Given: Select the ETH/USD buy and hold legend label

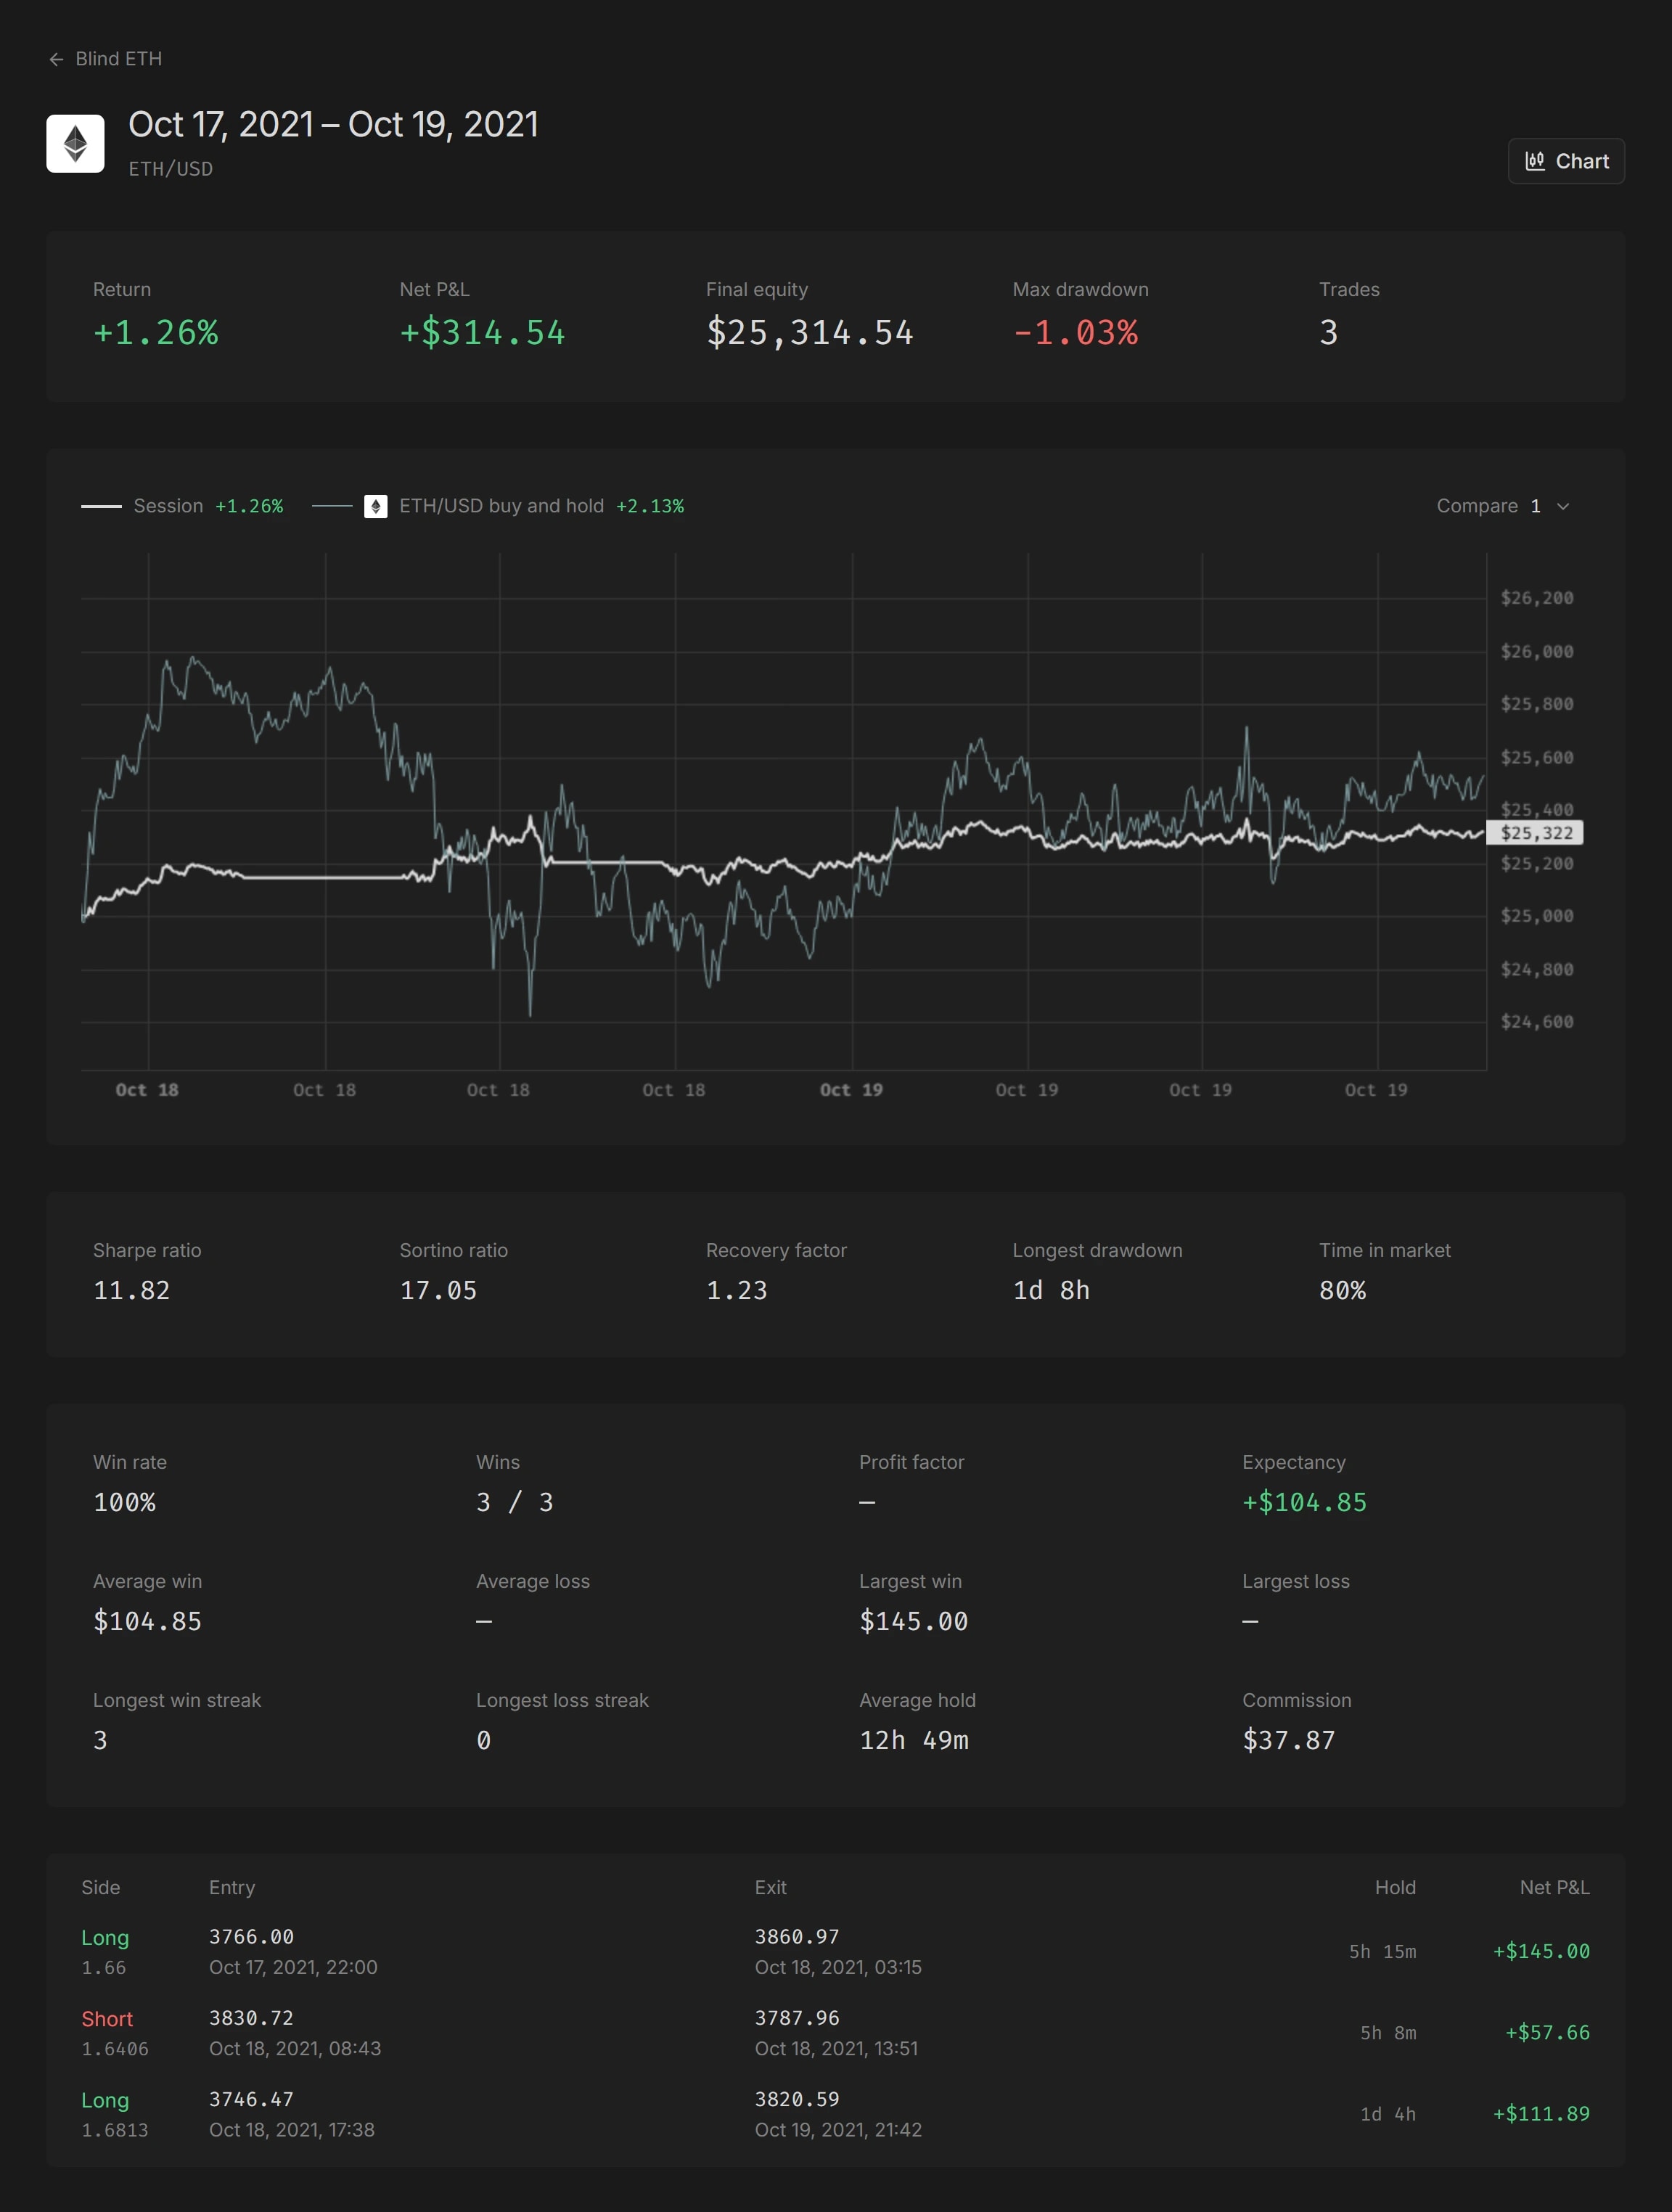Looking at the screenshot, I should pyautogui.click(x=501, y=506).
